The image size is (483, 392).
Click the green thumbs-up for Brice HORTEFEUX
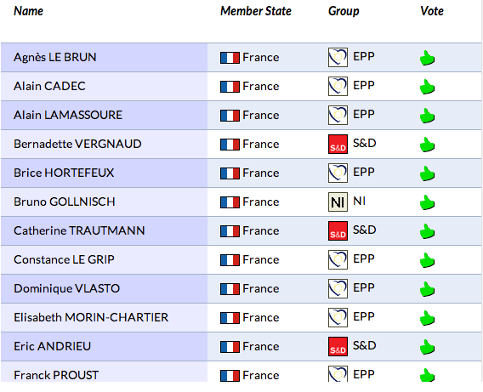[427, 173]
